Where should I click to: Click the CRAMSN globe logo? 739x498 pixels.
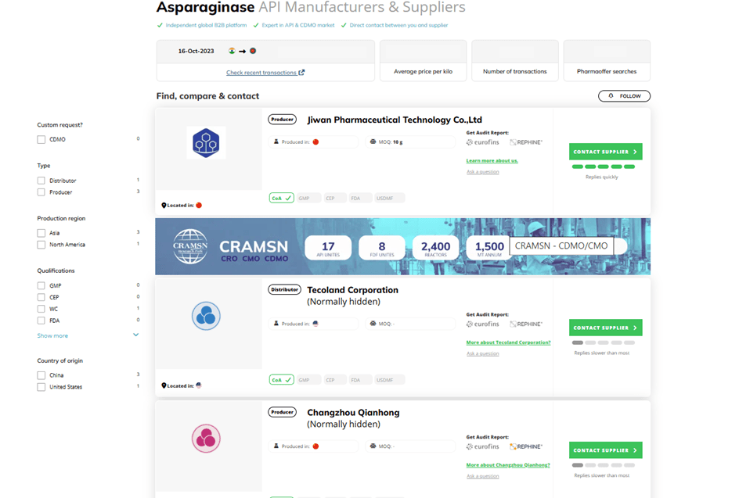pos(190,246)
